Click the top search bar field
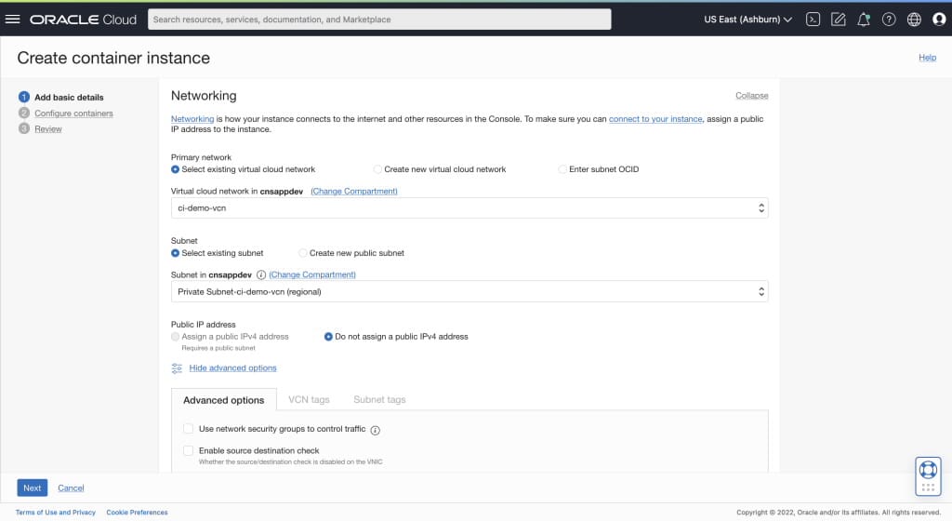 click(x=379, y=19)
